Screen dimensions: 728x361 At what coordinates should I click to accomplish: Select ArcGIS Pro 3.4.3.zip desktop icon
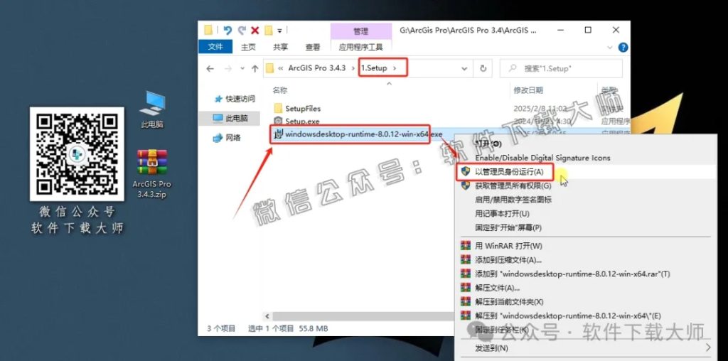pos(152,175)
